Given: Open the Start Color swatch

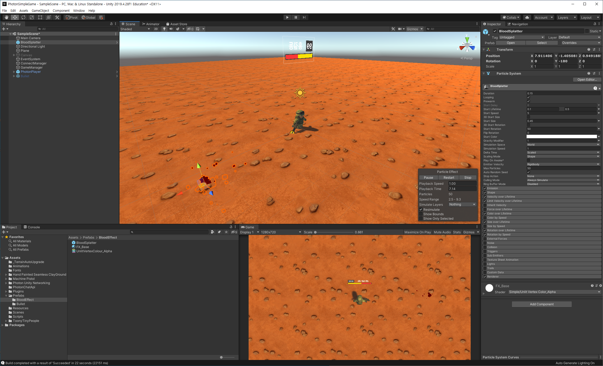Looking at the screenshot, I should point(562,137).
